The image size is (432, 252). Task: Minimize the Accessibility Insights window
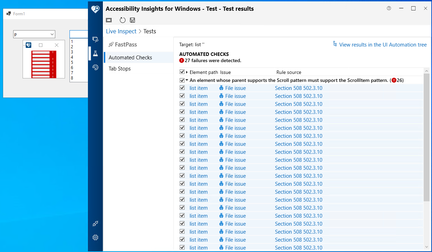coord(401,8)
